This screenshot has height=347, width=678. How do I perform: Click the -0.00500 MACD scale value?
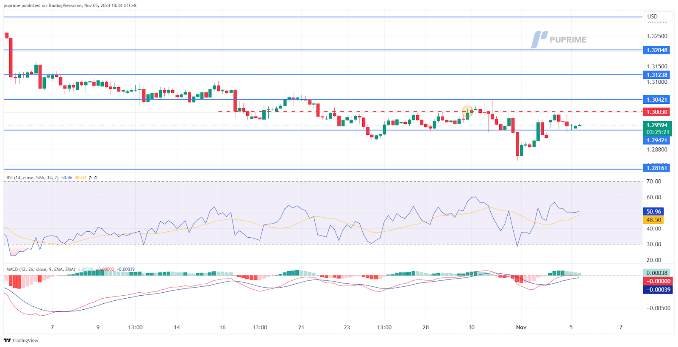pyautogui.click(x=659, y=308)
